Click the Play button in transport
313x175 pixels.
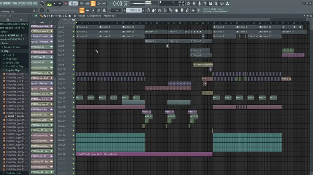[x=55, y=3]
